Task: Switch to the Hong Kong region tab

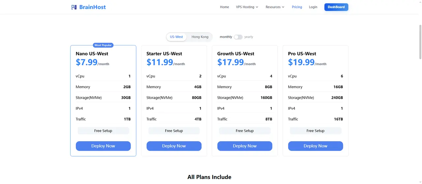Action: tap(200, 37)
